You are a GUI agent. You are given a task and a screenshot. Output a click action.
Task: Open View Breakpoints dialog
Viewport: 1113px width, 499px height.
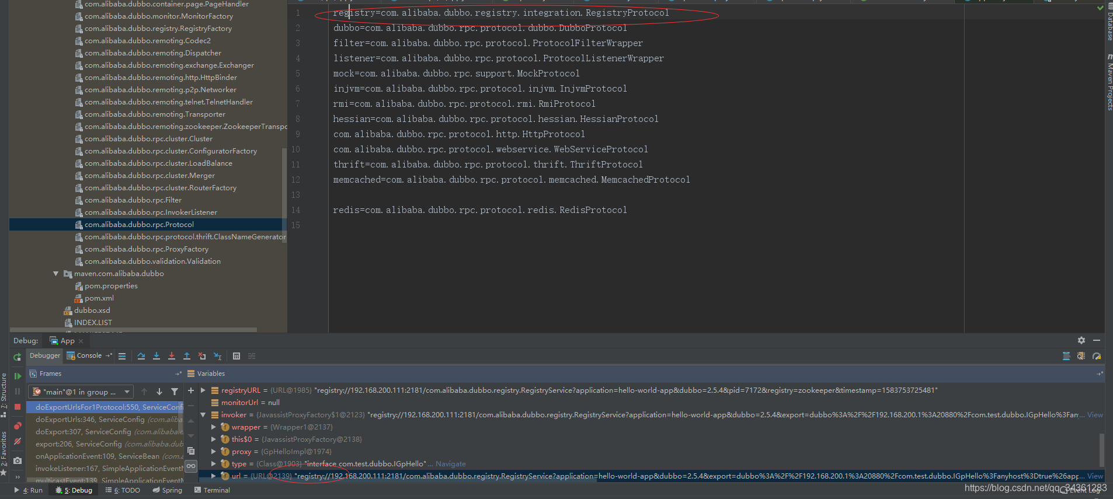[x=18, y=426]
